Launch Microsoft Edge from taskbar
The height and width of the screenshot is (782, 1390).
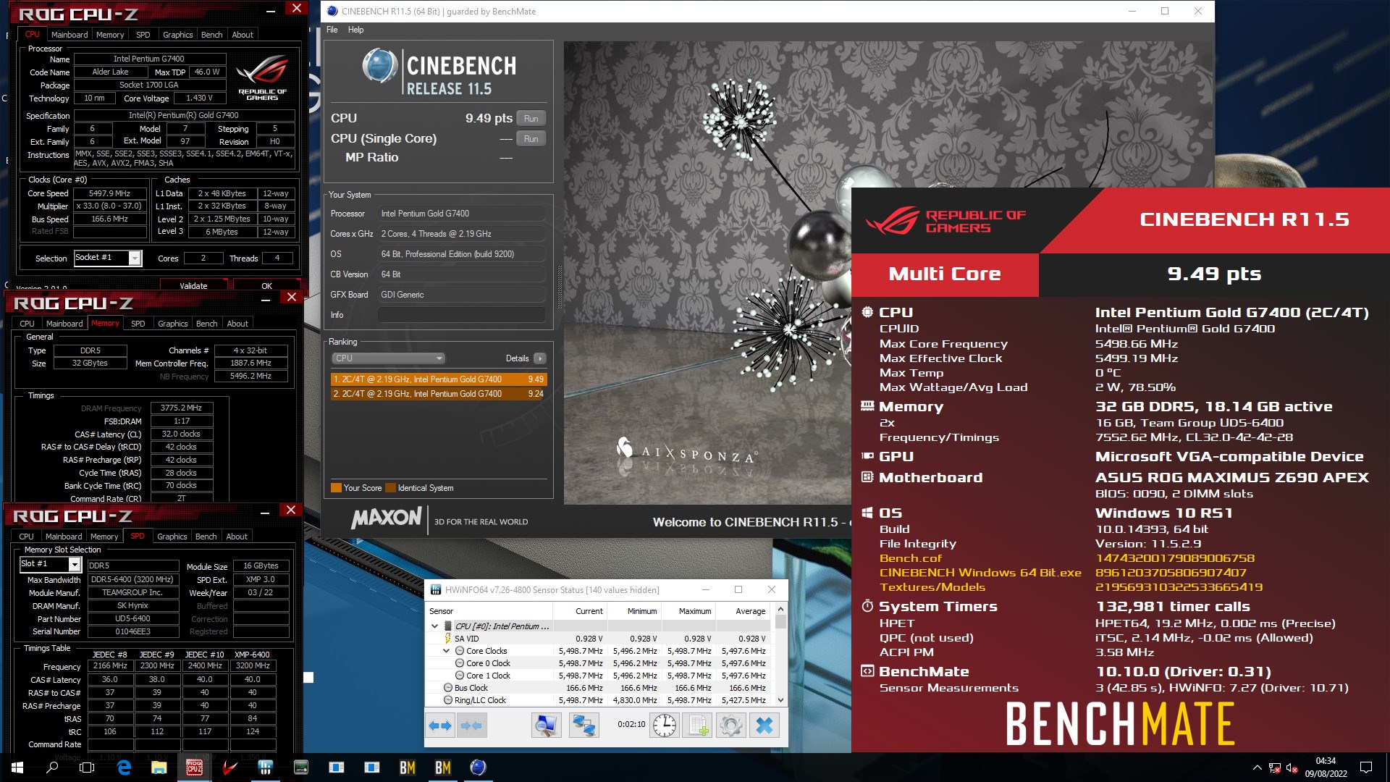pyautogui.click(x=124, y=768)
